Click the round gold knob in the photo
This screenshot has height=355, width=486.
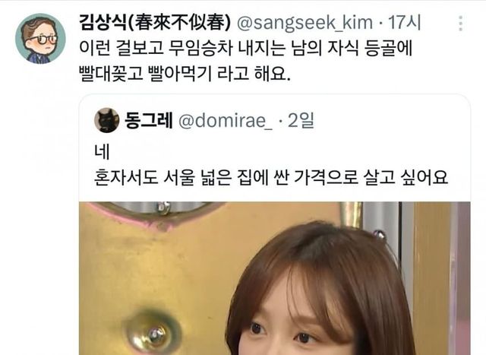(153, 333)
